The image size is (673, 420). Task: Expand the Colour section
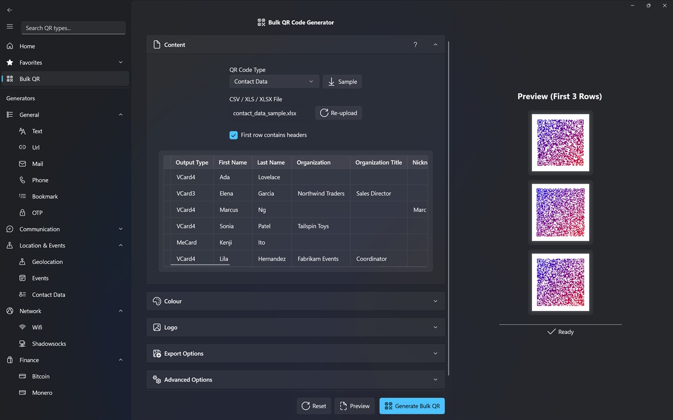point(296,301)
